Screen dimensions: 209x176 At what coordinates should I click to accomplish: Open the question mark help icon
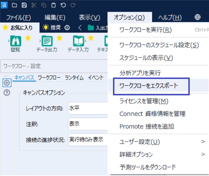(x=7, y=93)
